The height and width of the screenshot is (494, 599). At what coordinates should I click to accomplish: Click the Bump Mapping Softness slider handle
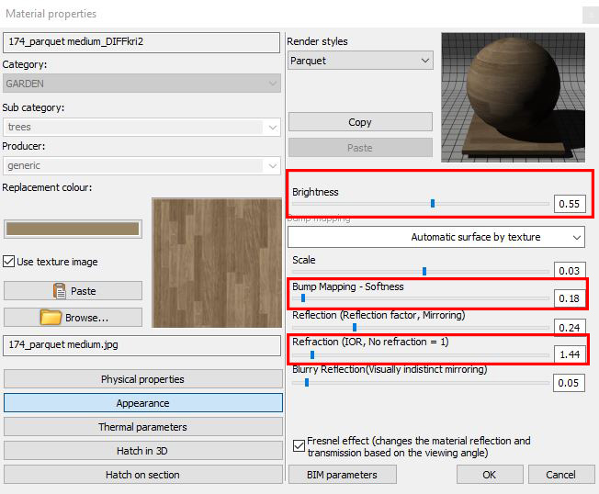[x=303, y=298]
